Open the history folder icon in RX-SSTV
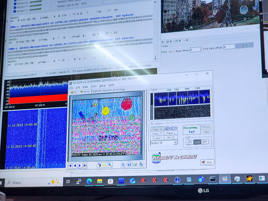 pos(105,165)
